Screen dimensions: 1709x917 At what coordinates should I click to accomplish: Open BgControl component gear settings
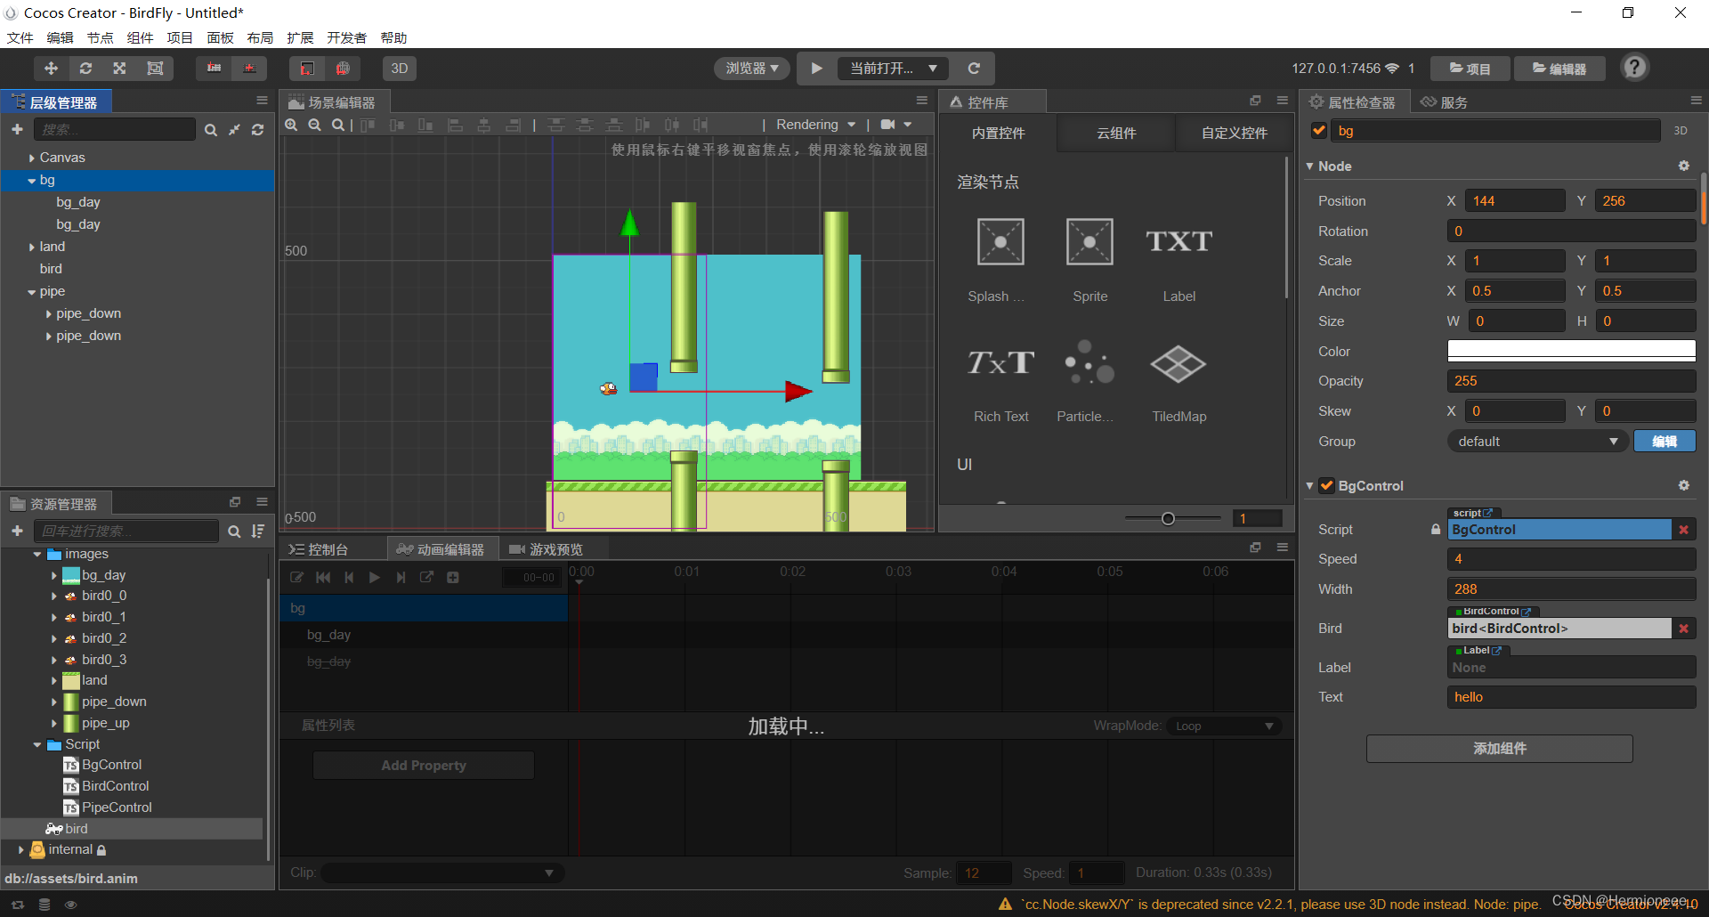click(x=1683, y=485)
